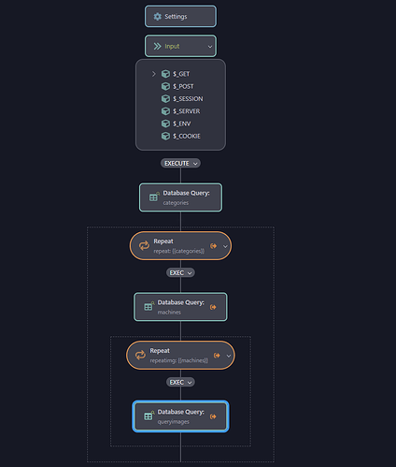Screen dimensions: 396x467
Task: Open the EXECUTE dropdown
Action: 180,163
